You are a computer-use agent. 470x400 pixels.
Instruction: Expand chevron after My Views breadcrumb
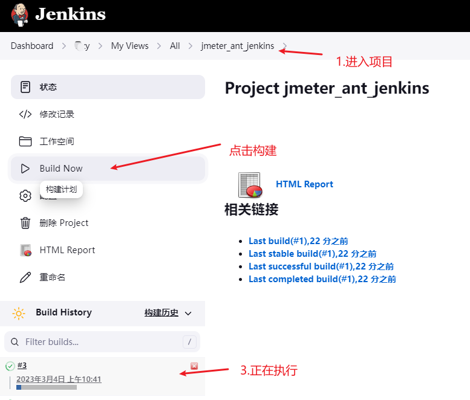[159, 46]
